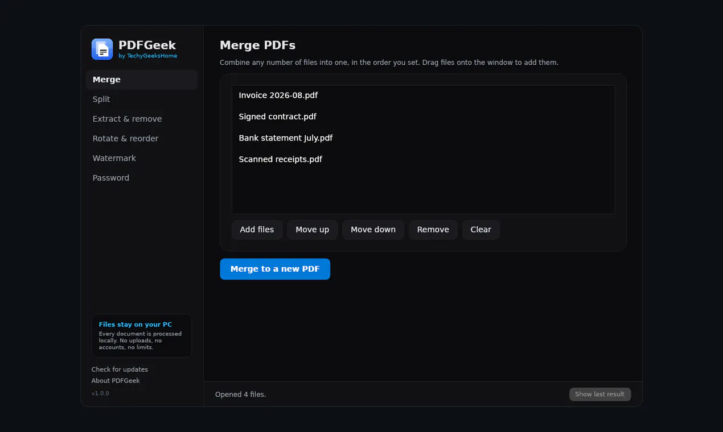Viewport: 723px width, 432px height.
Task: Select Signed contract.pdf in the list
Action: 423,117
